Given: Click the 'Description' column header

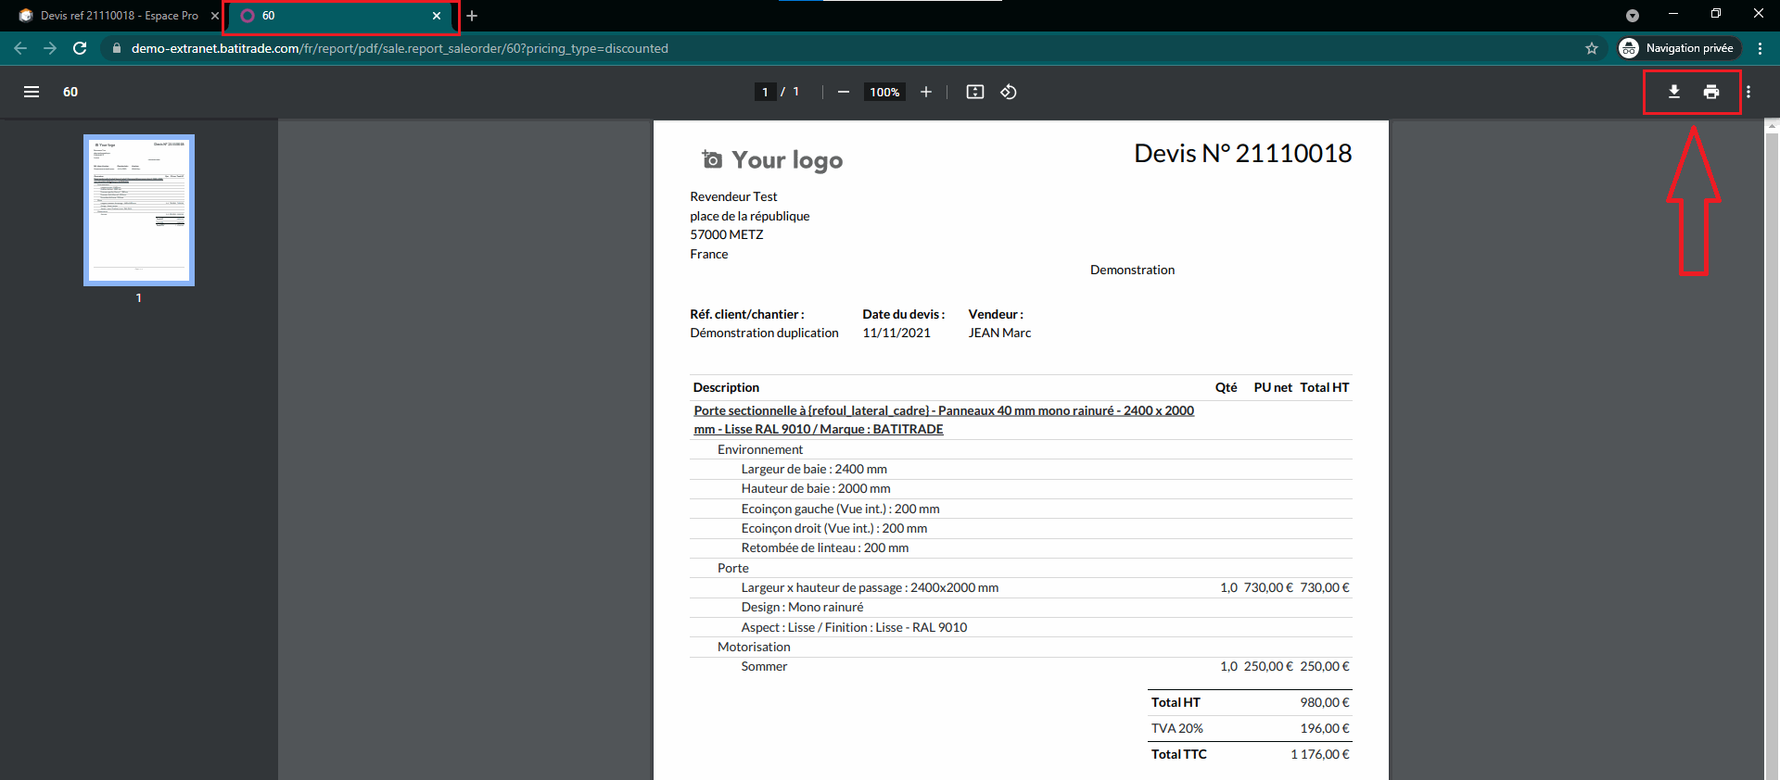Looking at the screenshot, I should (x=726, y=387).
